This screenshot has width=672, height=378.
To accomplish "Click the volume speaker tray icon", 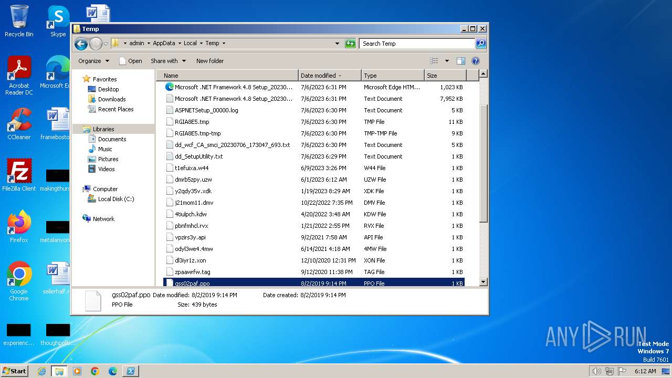I will click(596, 371).
